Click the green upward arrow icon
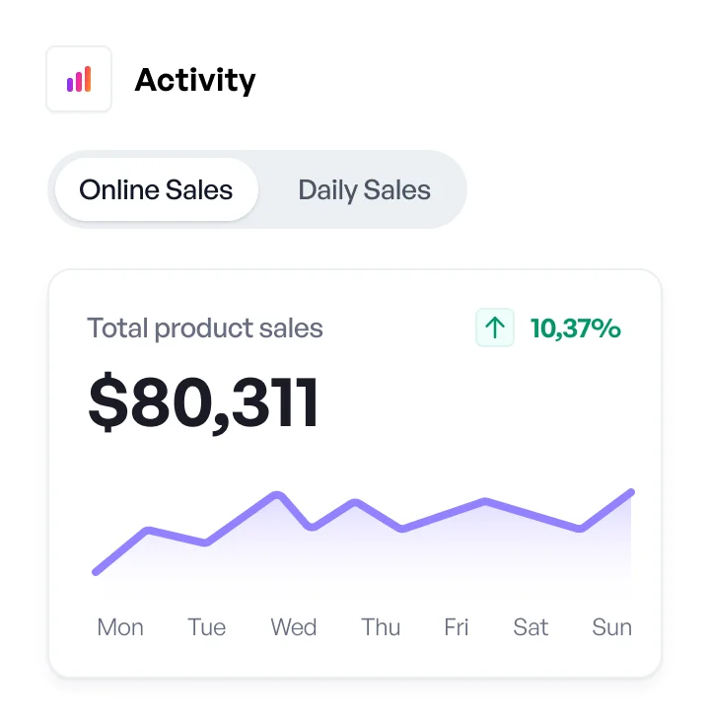This screenshot has width=710, height=726. 495,327
